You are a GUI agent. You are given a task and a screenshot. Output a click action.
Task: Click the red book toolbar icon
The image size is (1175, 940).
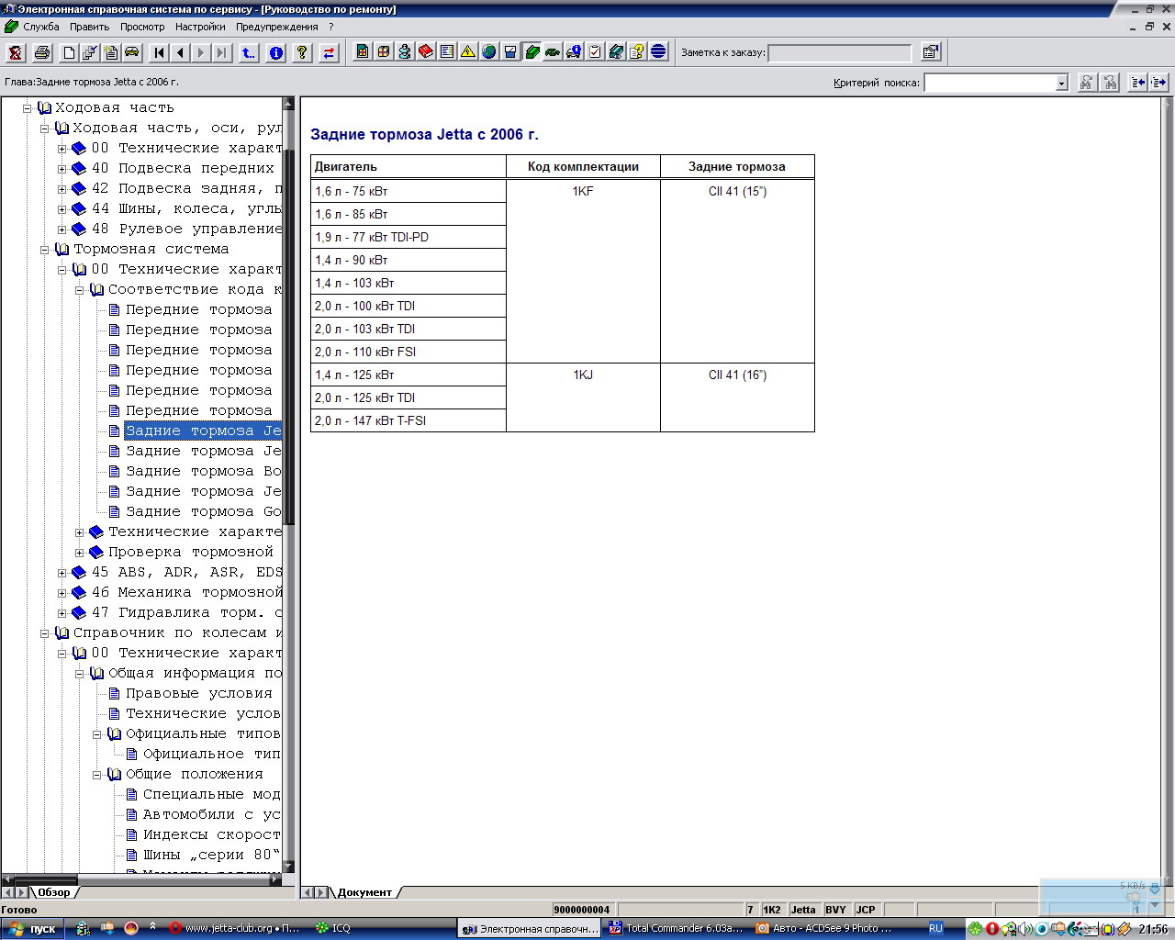coord(426,52)
